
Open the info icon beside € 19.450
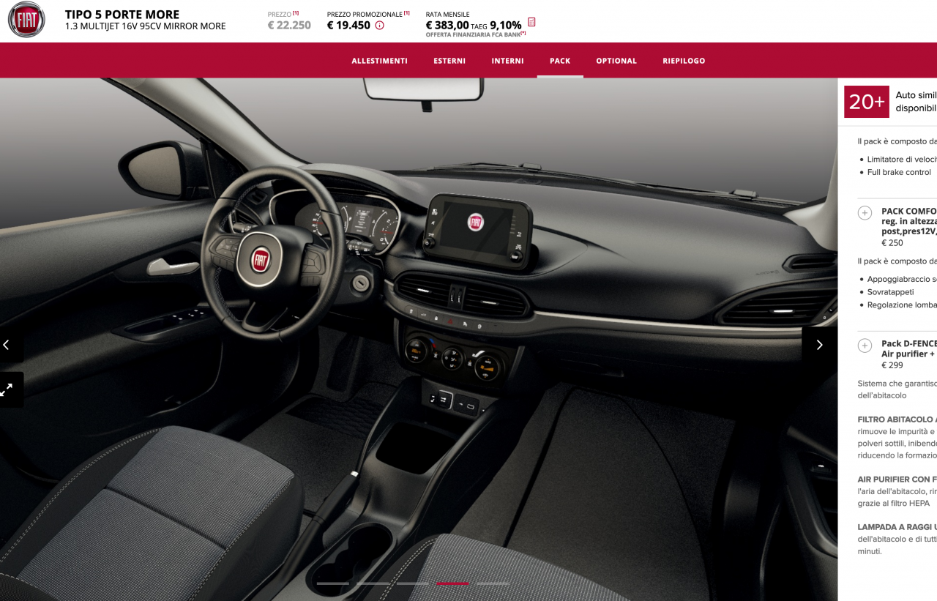pyautogui.click(x=379, y=26)
